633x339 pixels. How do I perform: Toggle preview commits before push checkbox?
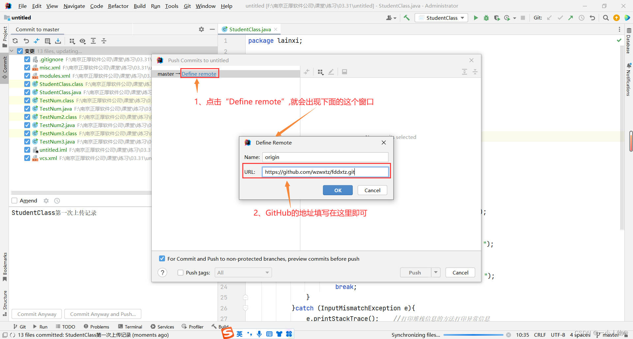click(x=162, y=259)
